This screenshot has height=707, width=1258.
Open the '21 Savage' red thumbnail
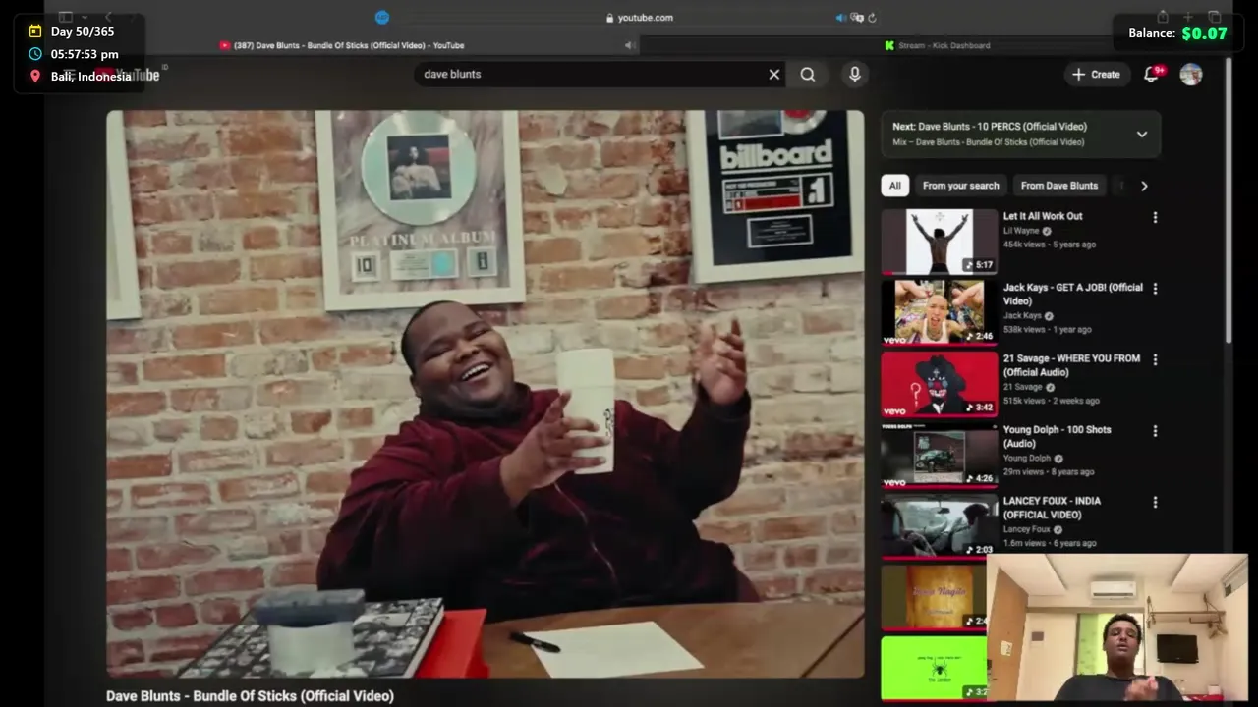[939, 384]
